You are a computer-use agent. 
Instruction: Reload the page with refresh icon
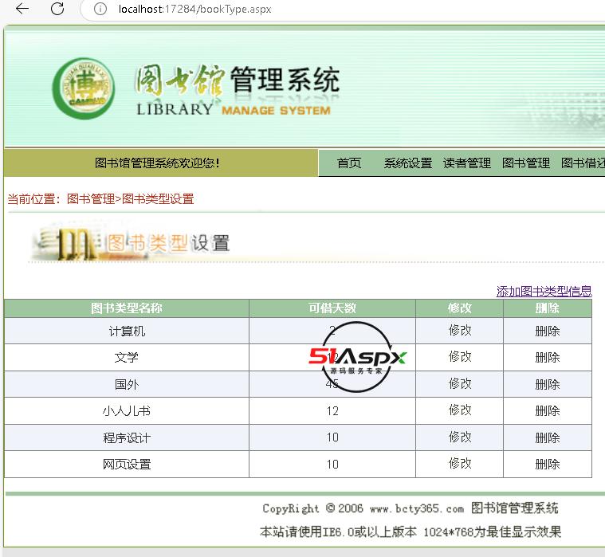coord(57,9)
